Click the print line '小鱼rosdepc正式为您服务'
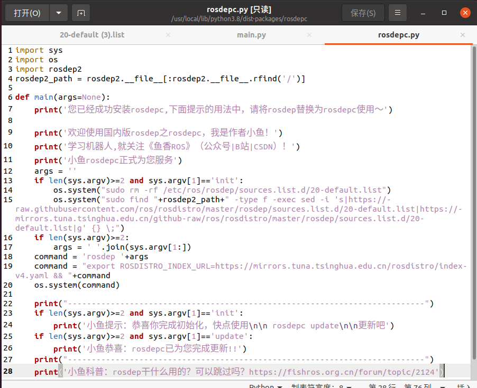 click(108, 160)
